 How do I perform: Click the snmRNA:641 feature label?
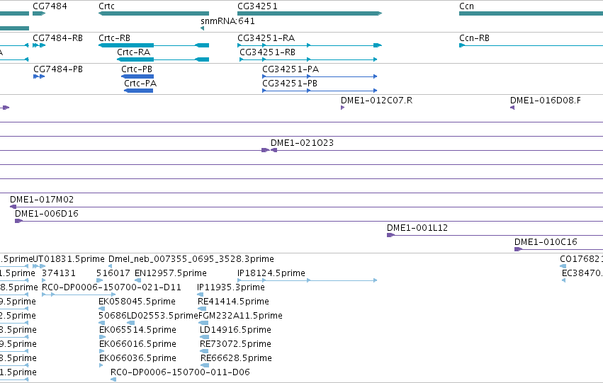tap(227, 21)
